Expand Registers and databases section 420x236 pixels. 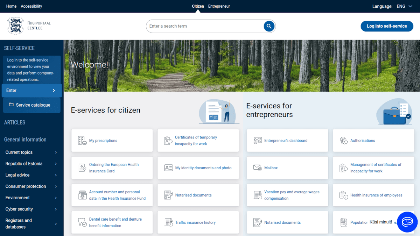point(32,224)
